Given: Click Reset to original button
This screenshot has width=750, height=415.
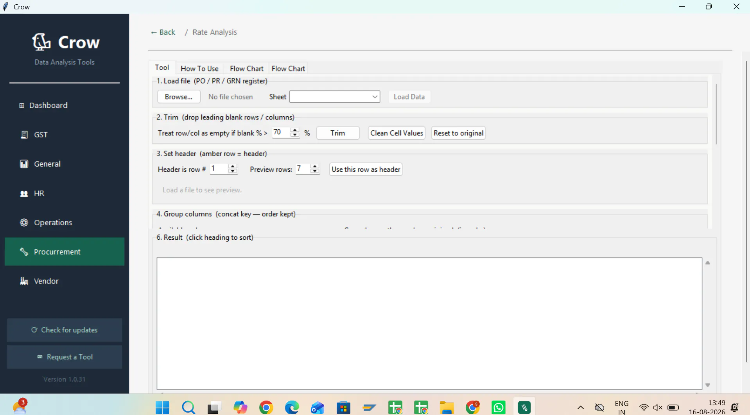Looking at the screenshot, I should tap(458, 133).
